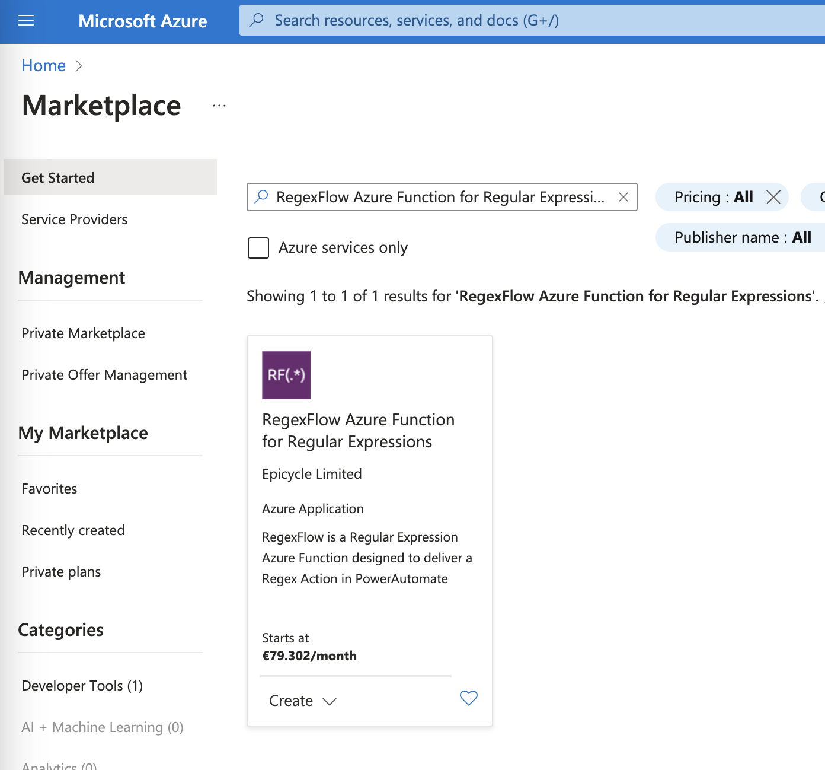This screenshot has width=825, height=770.
Task: Open the Pricing filter pill
Action: click(x=713, y=197)
